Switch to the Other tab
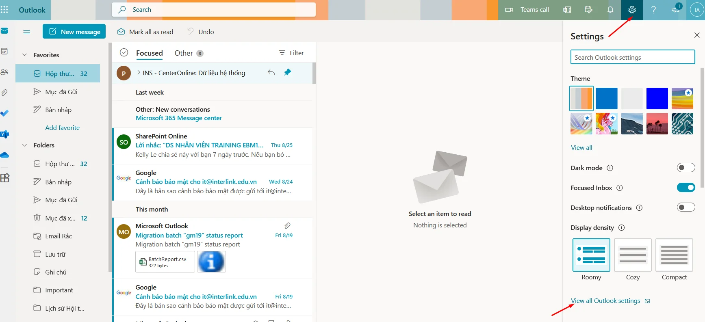 coord(189,53)
